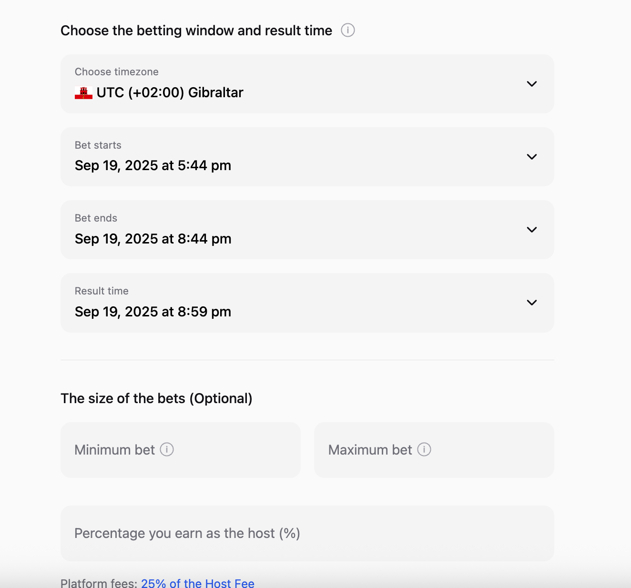Click the info icon beside betting window heading
631x588 pixels.
(348, 30)
